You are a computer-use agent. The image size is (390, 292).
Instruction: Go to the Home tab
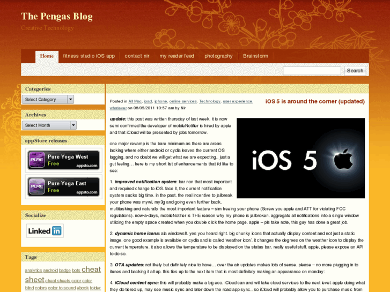tap(47, 56)
